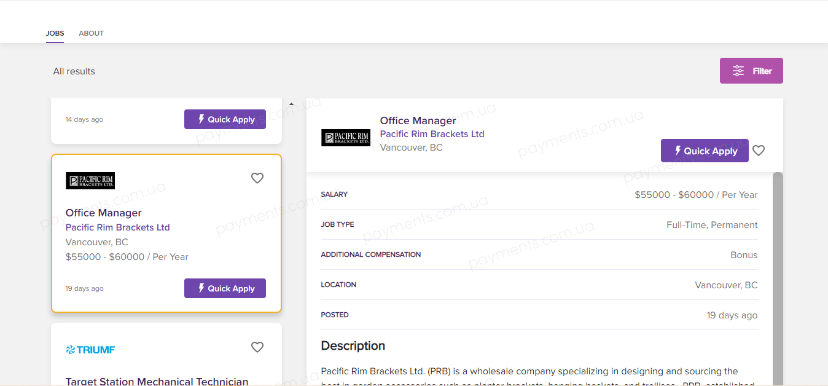Screen dimensions: 828x386
Task: Click the '19 days ago' posted value in details
Action: tap(732, 315)
